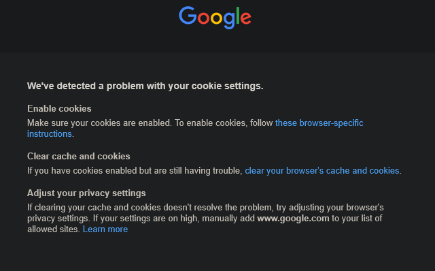Click the 'Adjust your privacy settings' heading
The image size is (435, 271).
86,193
